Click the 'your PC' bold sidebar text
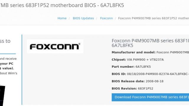The width and height of the screenshot is (189, 106). [6, 64]
